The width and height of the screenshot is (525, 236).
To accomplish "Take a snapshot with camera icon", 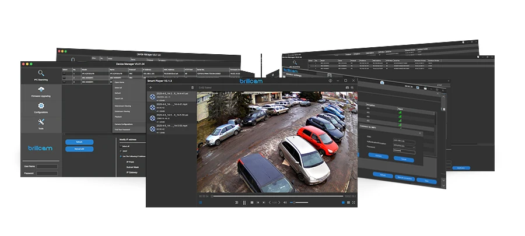I will (346, 87).
